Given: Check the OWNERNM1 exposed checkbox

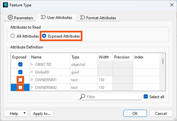Looking at the screenshot, I should (20, 80).
